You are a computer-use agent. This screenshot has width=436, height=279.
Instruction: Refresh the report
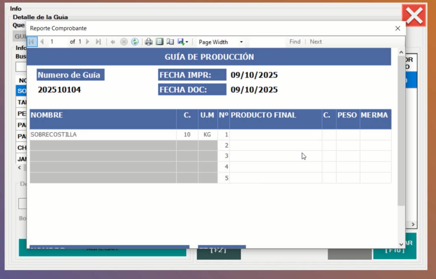(135, 42)
